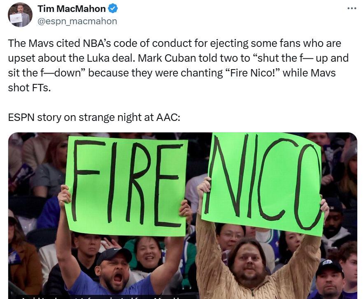Image resolution: width=363 pixels, height=299 pixels.
Task: Click the 'shot FTs.' text ending the paragraph
Action: pyautogui.click(x=29, y=88)
